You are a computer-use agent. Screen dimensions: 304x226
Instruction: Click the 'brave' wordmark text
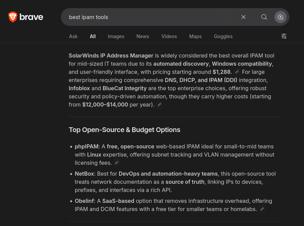click(31, 17)
